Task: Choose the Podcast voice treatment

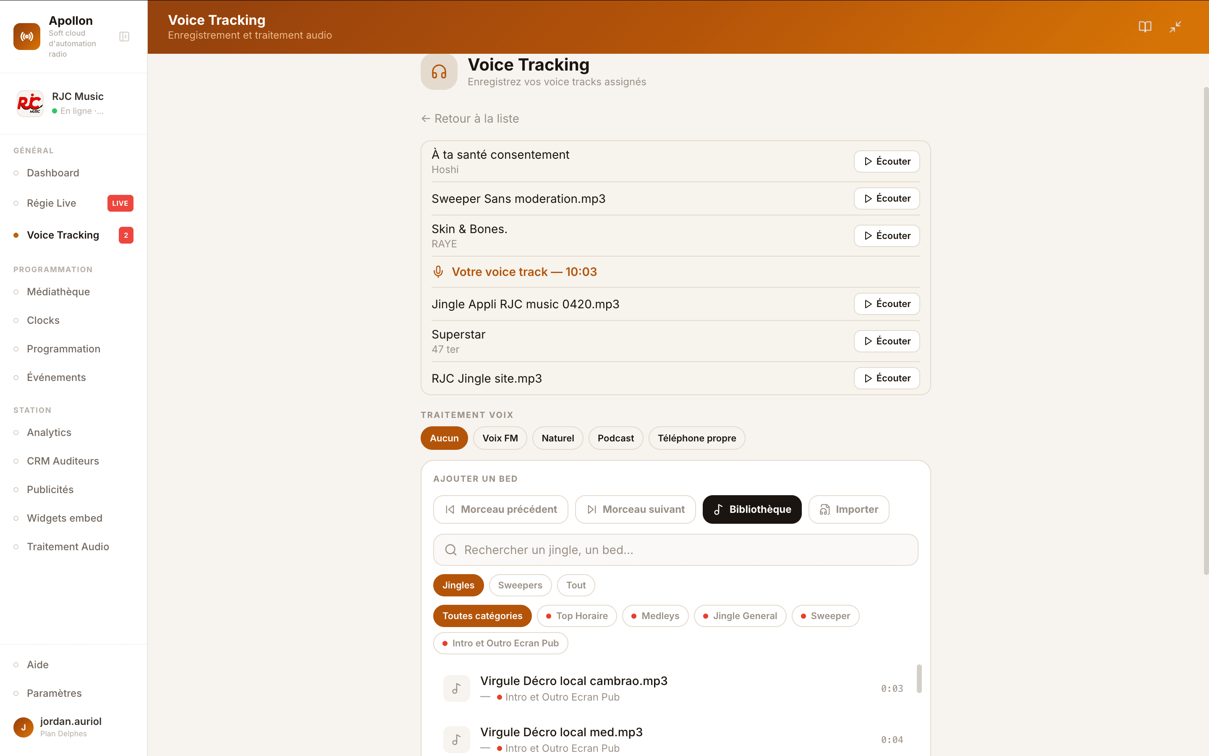Action: coord(615,438)
